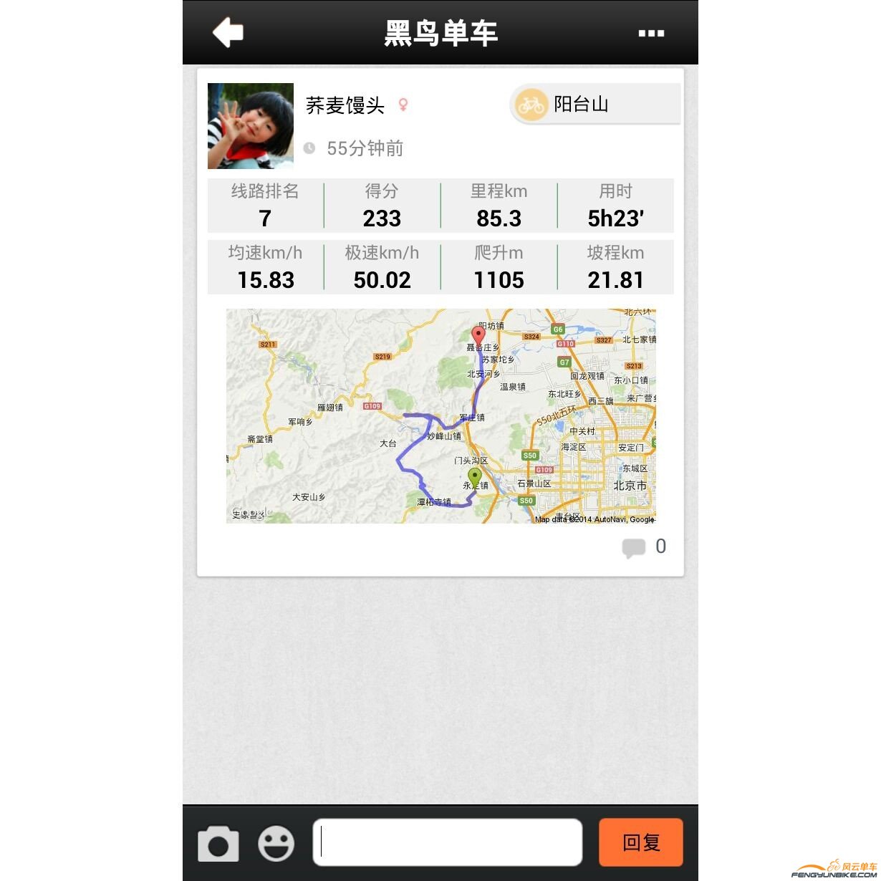Tap the clock icon beside 55分钟前
This screenshot has width=881, height=881.
[x=309, y=148]
